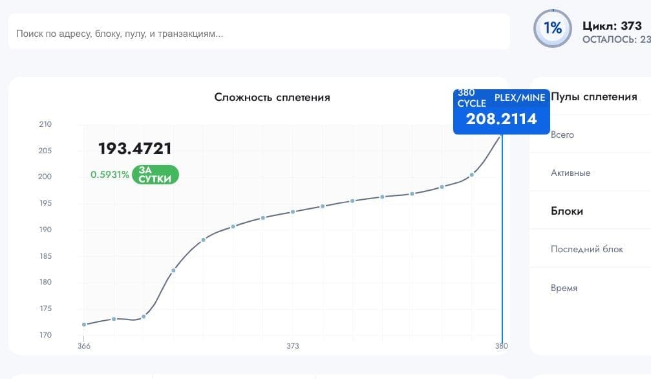The image size is (651, 379).
Task: Click the 366 x-axis label
Action: point(84,346)
